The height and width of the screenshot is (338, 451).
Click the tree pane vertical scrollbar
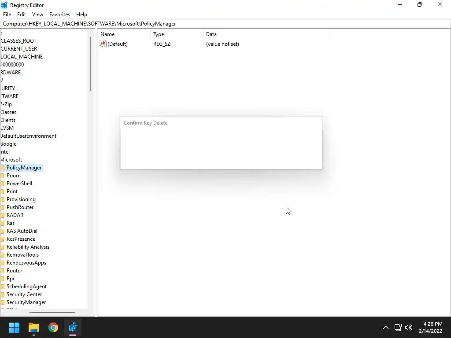click(91, 64)
